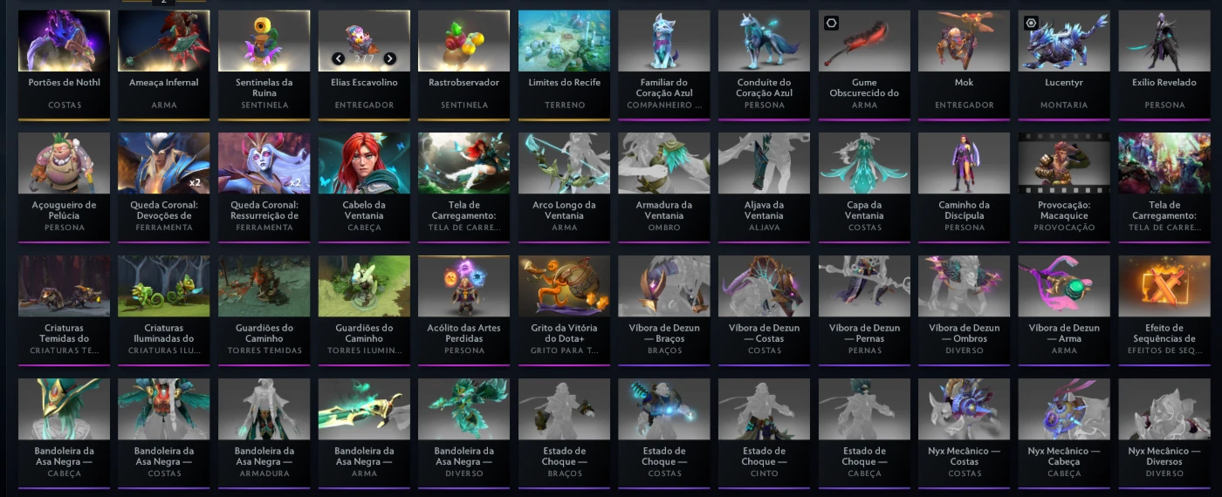This screenshot has width=1222, height=497.
Task: Click the Efeito de Sequências item
Action: point(1164,310)
